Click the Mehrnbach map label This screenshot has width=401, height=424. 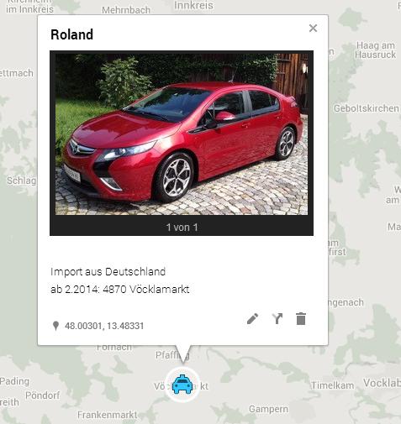point(126,10)
